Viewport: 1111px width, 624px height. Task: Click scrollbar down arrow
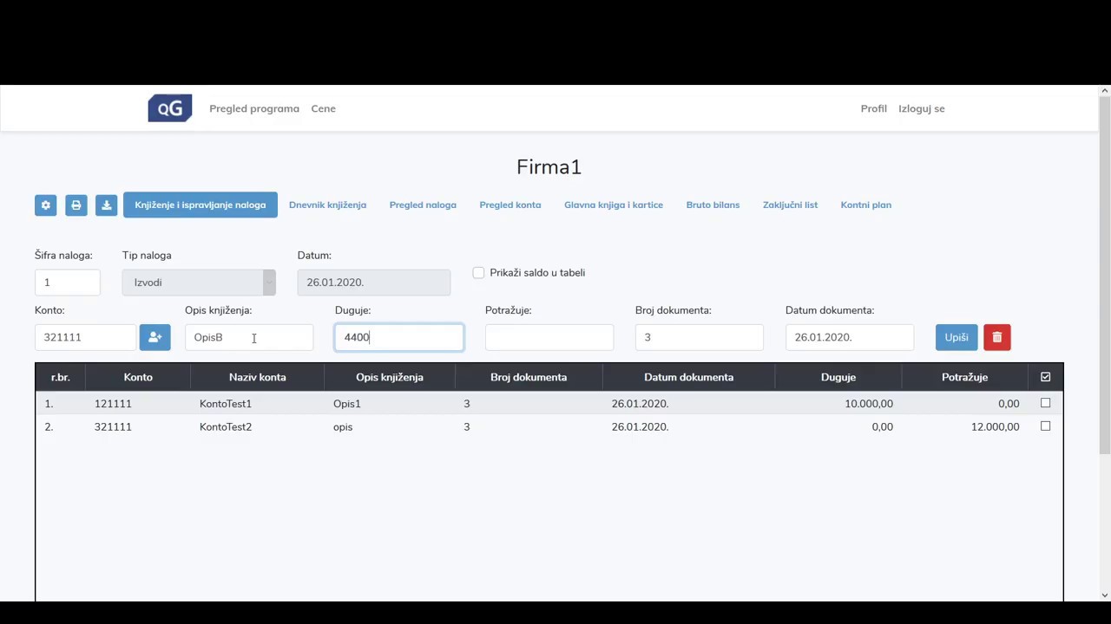point(1105,595)
